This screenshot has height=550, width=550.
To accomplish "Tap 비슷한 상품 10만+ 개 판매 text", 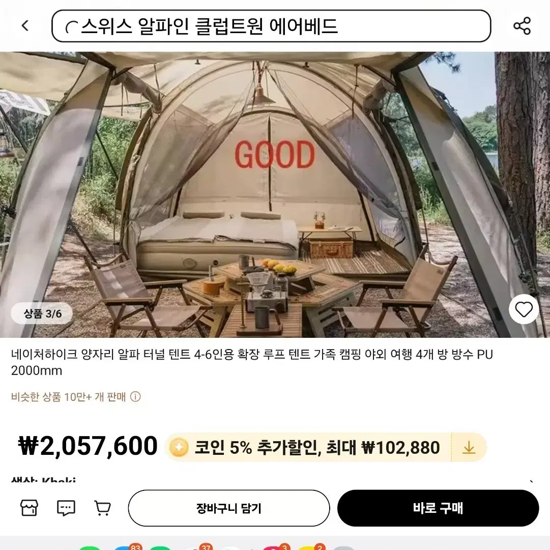I will pos(68,397).
